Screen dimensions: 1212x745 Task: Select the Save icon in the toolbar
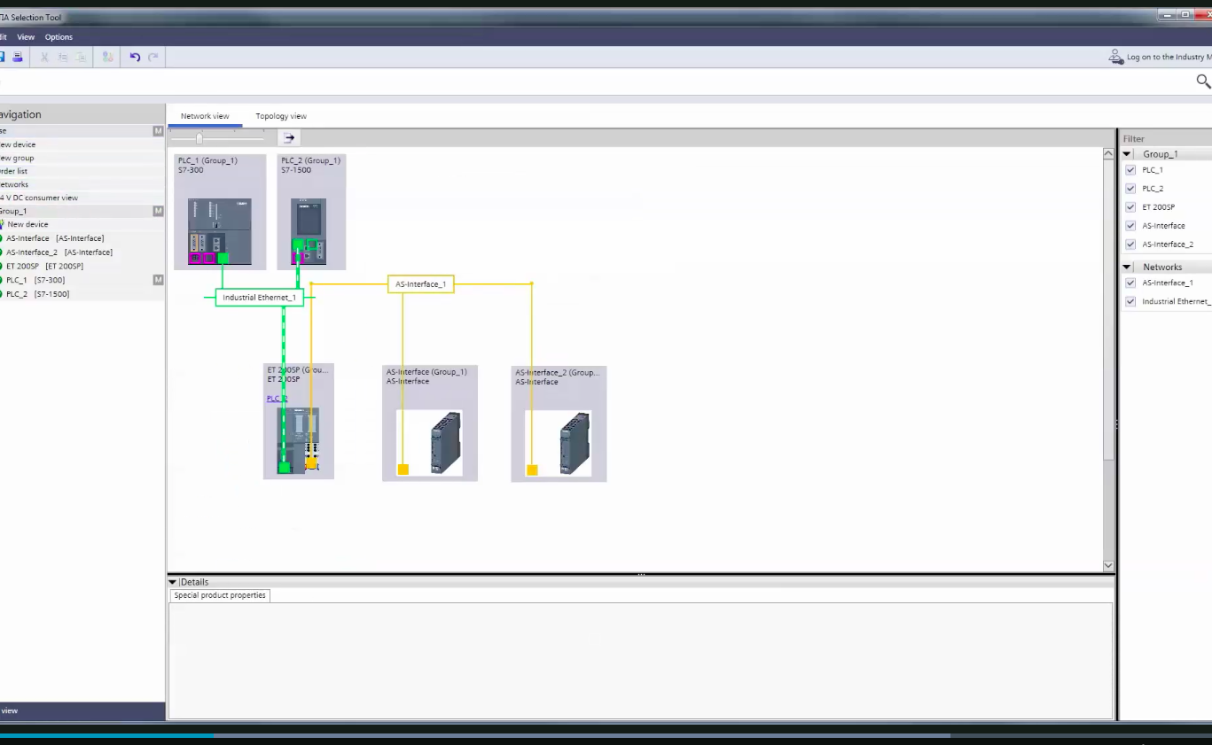(3, 56)
